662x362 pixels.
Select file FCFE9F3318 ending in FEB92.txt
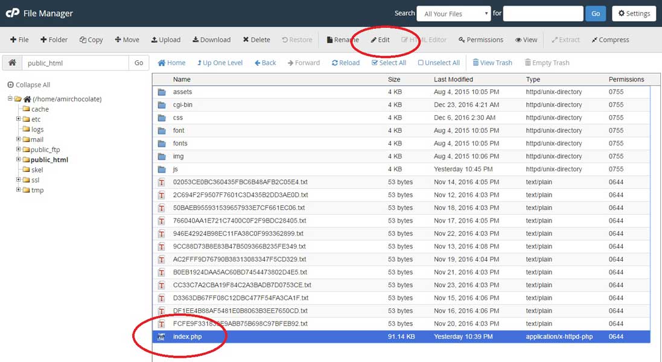240,323
